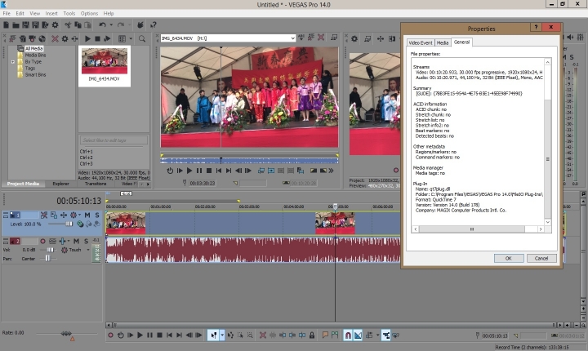Screen dimensions: 588x351
Task: Toggle Enable Snapping magnet icon
Action: point(348,335)
